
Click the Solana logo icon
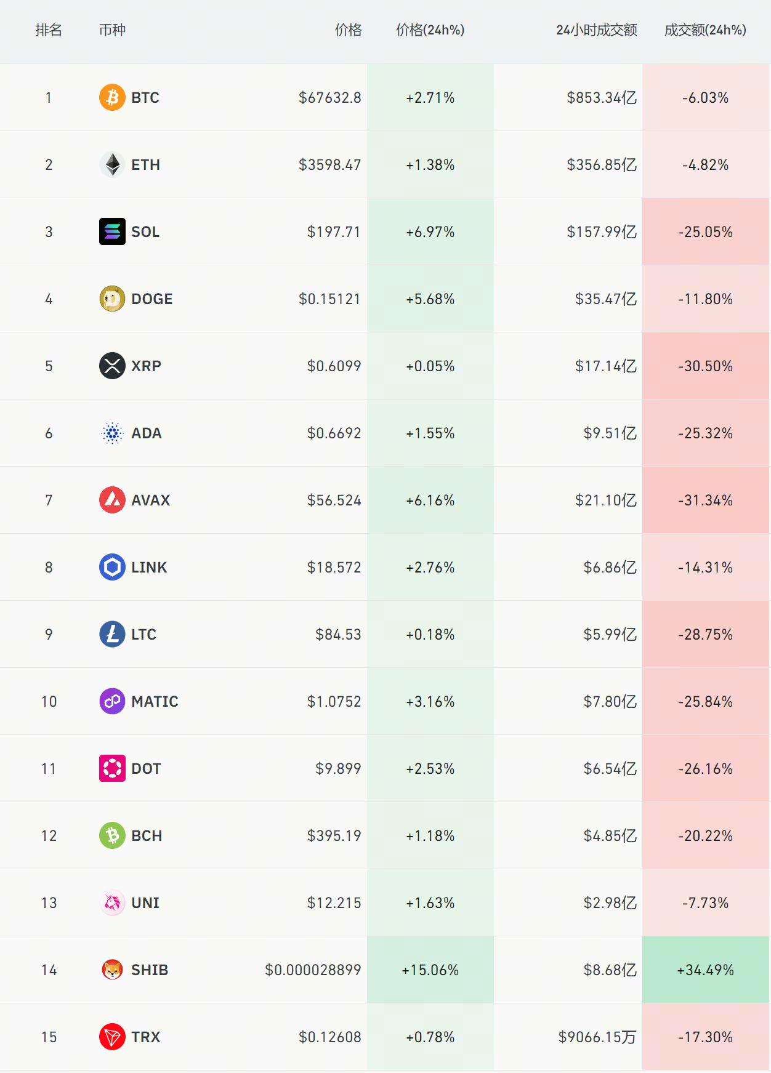point(112,231)
